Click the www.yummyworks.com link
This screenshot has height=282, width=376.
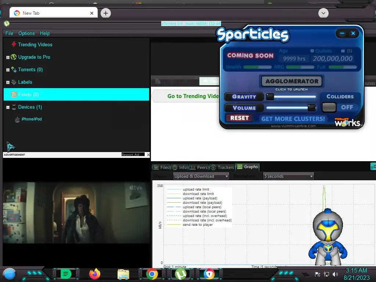(x=293, y=126)
